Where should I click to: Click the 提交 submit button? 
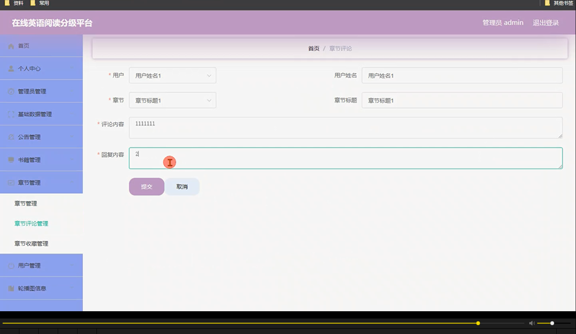(146, 186)
